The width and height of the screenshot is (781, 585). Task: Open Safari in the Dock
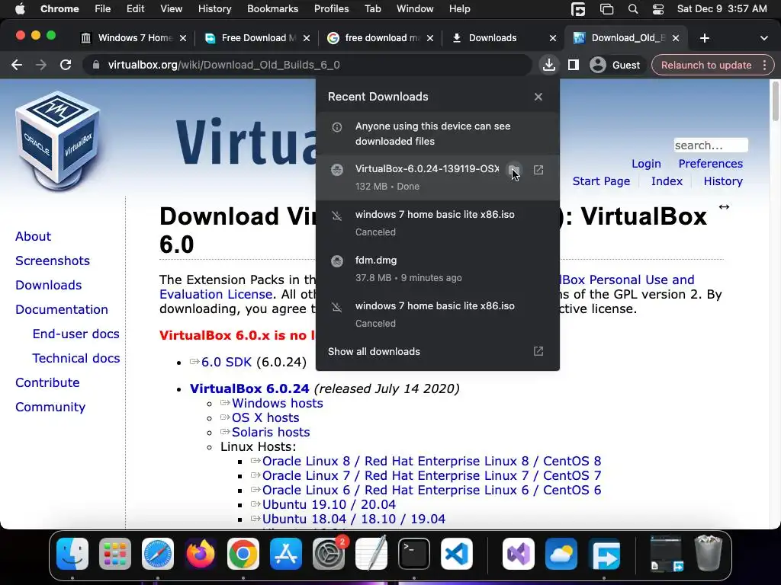coord(158,554)
